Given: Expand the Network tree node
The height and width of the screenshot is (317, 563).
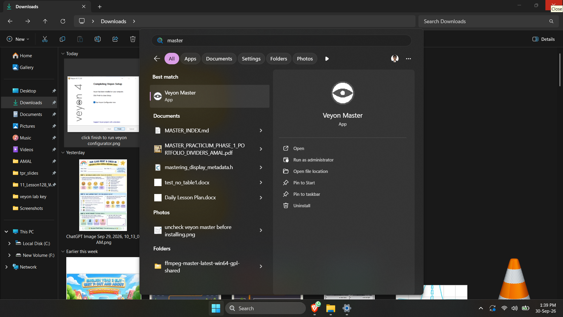Looking at the screenshot, I should click(x=6, y=267).
